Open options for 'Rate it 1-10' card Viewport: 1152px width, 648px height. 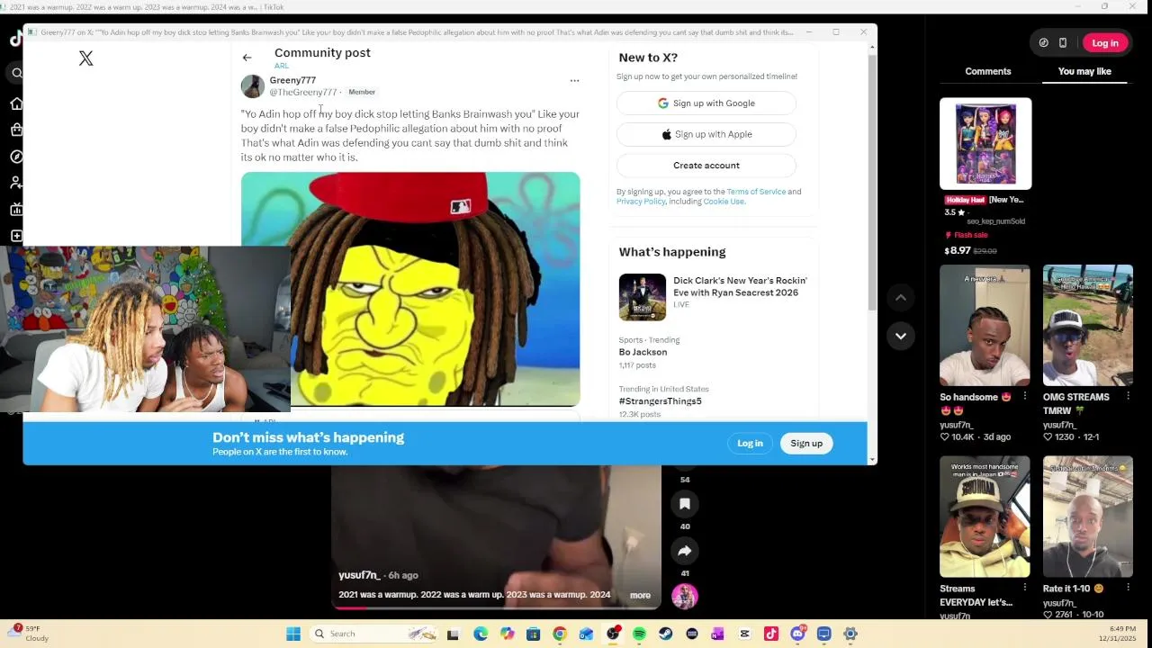point(1128,589)
